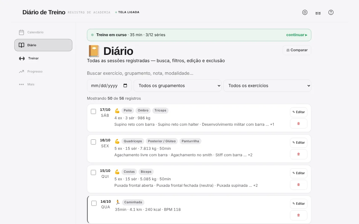This screenshot has width=359, height=224.
Task: Click the Tríceps tag on 17/10
Action: point(160,110)
